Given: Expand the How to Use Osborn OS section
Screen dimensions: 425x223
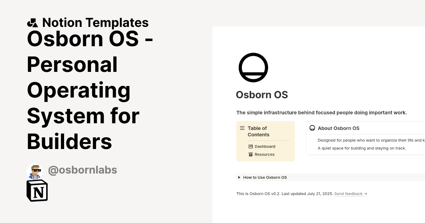Looking at the screenshot, I should tap(265, 177).
